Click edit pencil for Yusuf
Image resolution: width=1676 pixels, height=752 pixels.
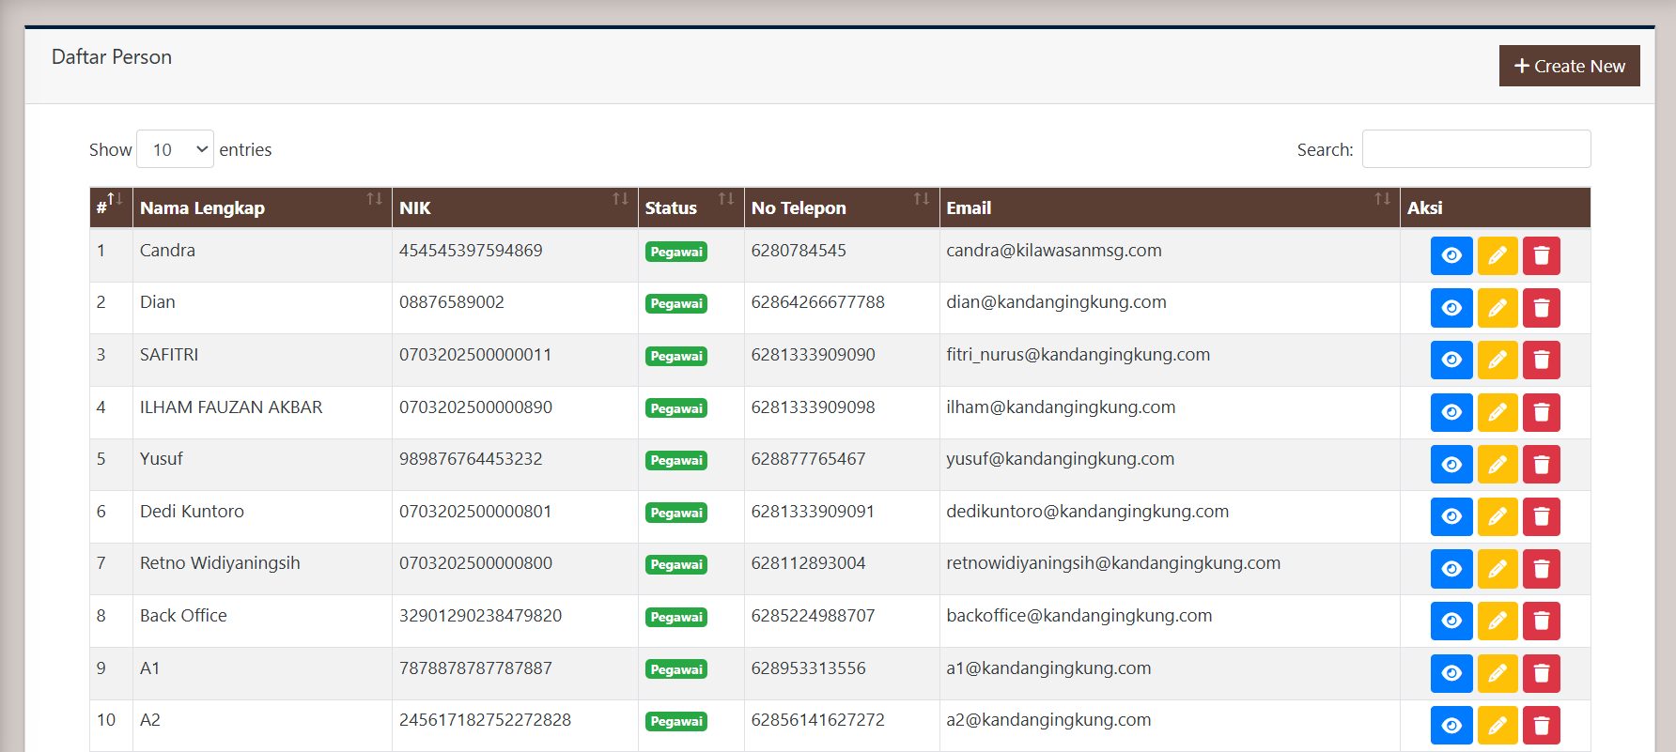click(1497, 464)
